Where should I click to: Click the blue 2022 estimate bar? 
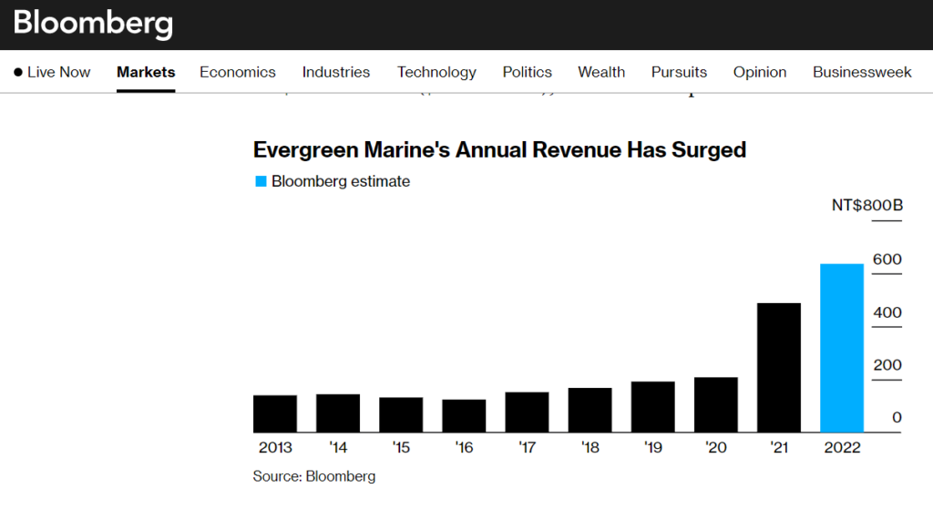(x=841, y=348)
